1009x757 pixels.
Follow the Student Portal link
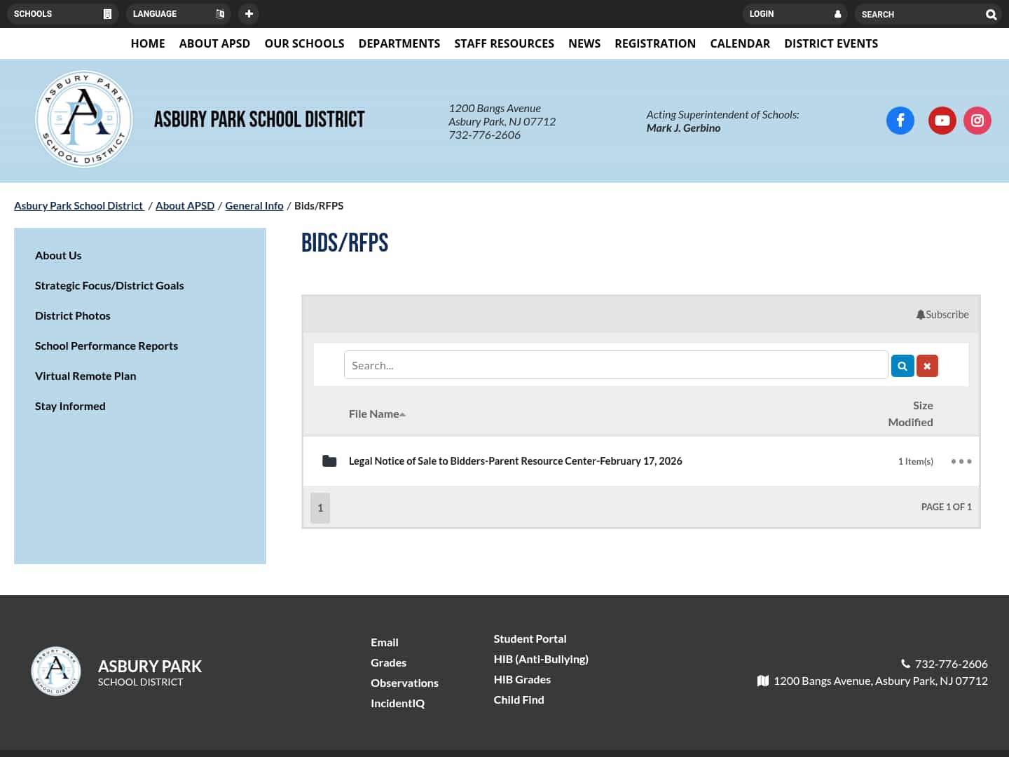530,639
